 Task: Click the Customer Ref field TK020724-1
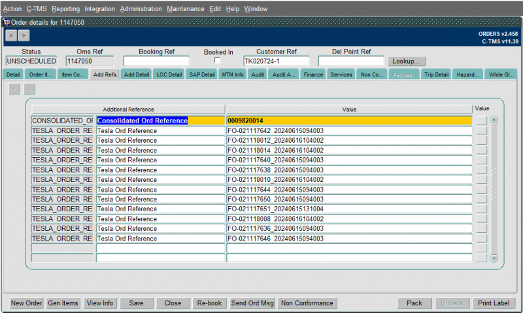click(276, 61)
